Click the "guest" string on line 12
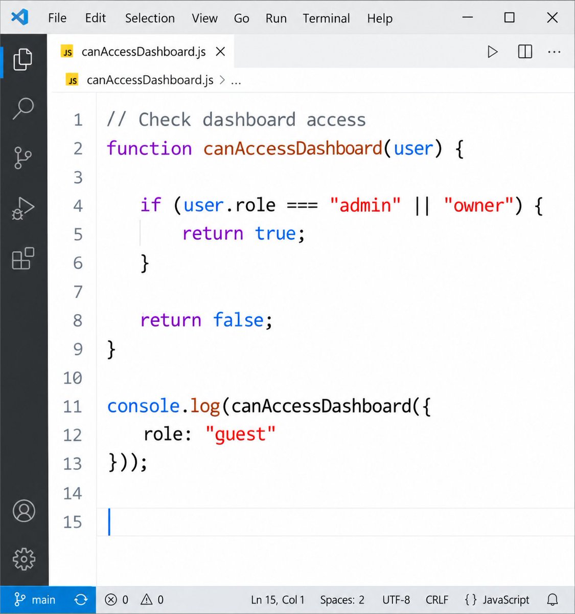Screen dimensions: 575x614 click(x=240, y=435)
